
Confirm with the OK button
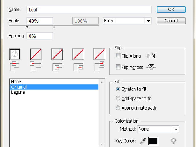[x=171, y=9]
